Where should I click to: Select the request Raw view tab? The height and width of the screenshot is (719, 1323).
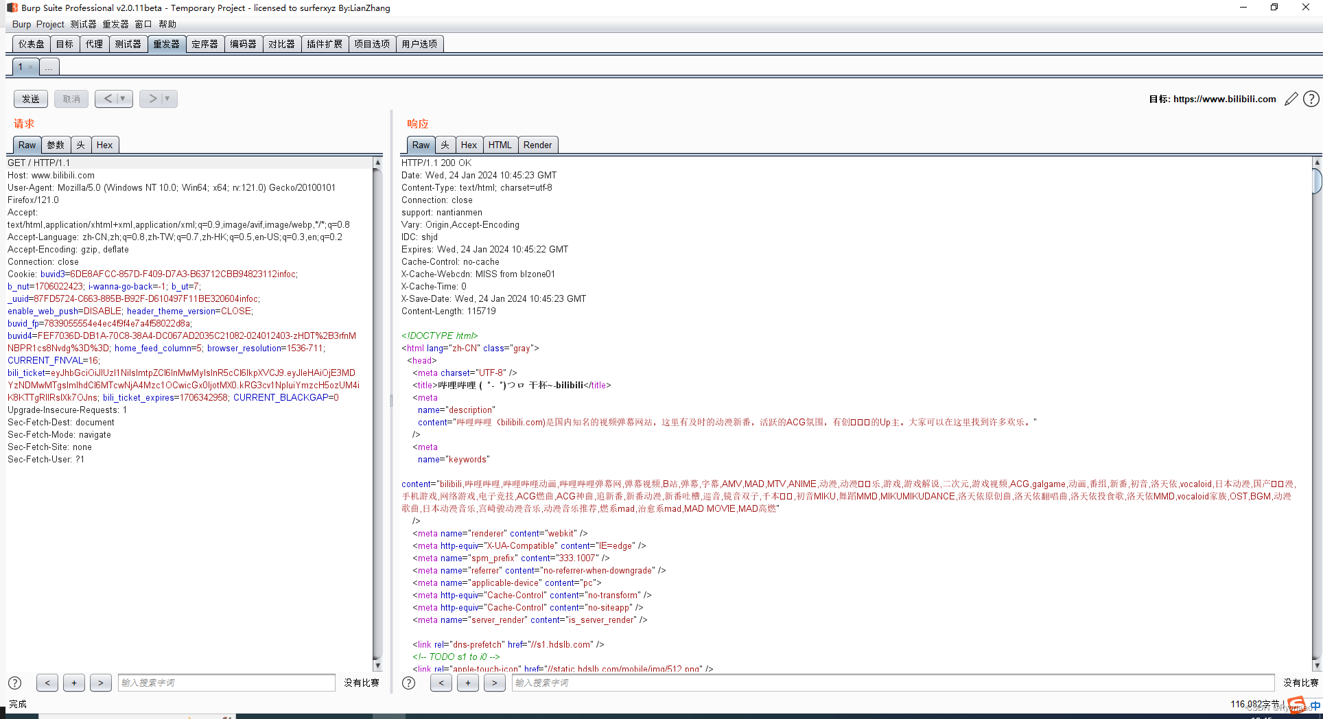tap(27, 145)
